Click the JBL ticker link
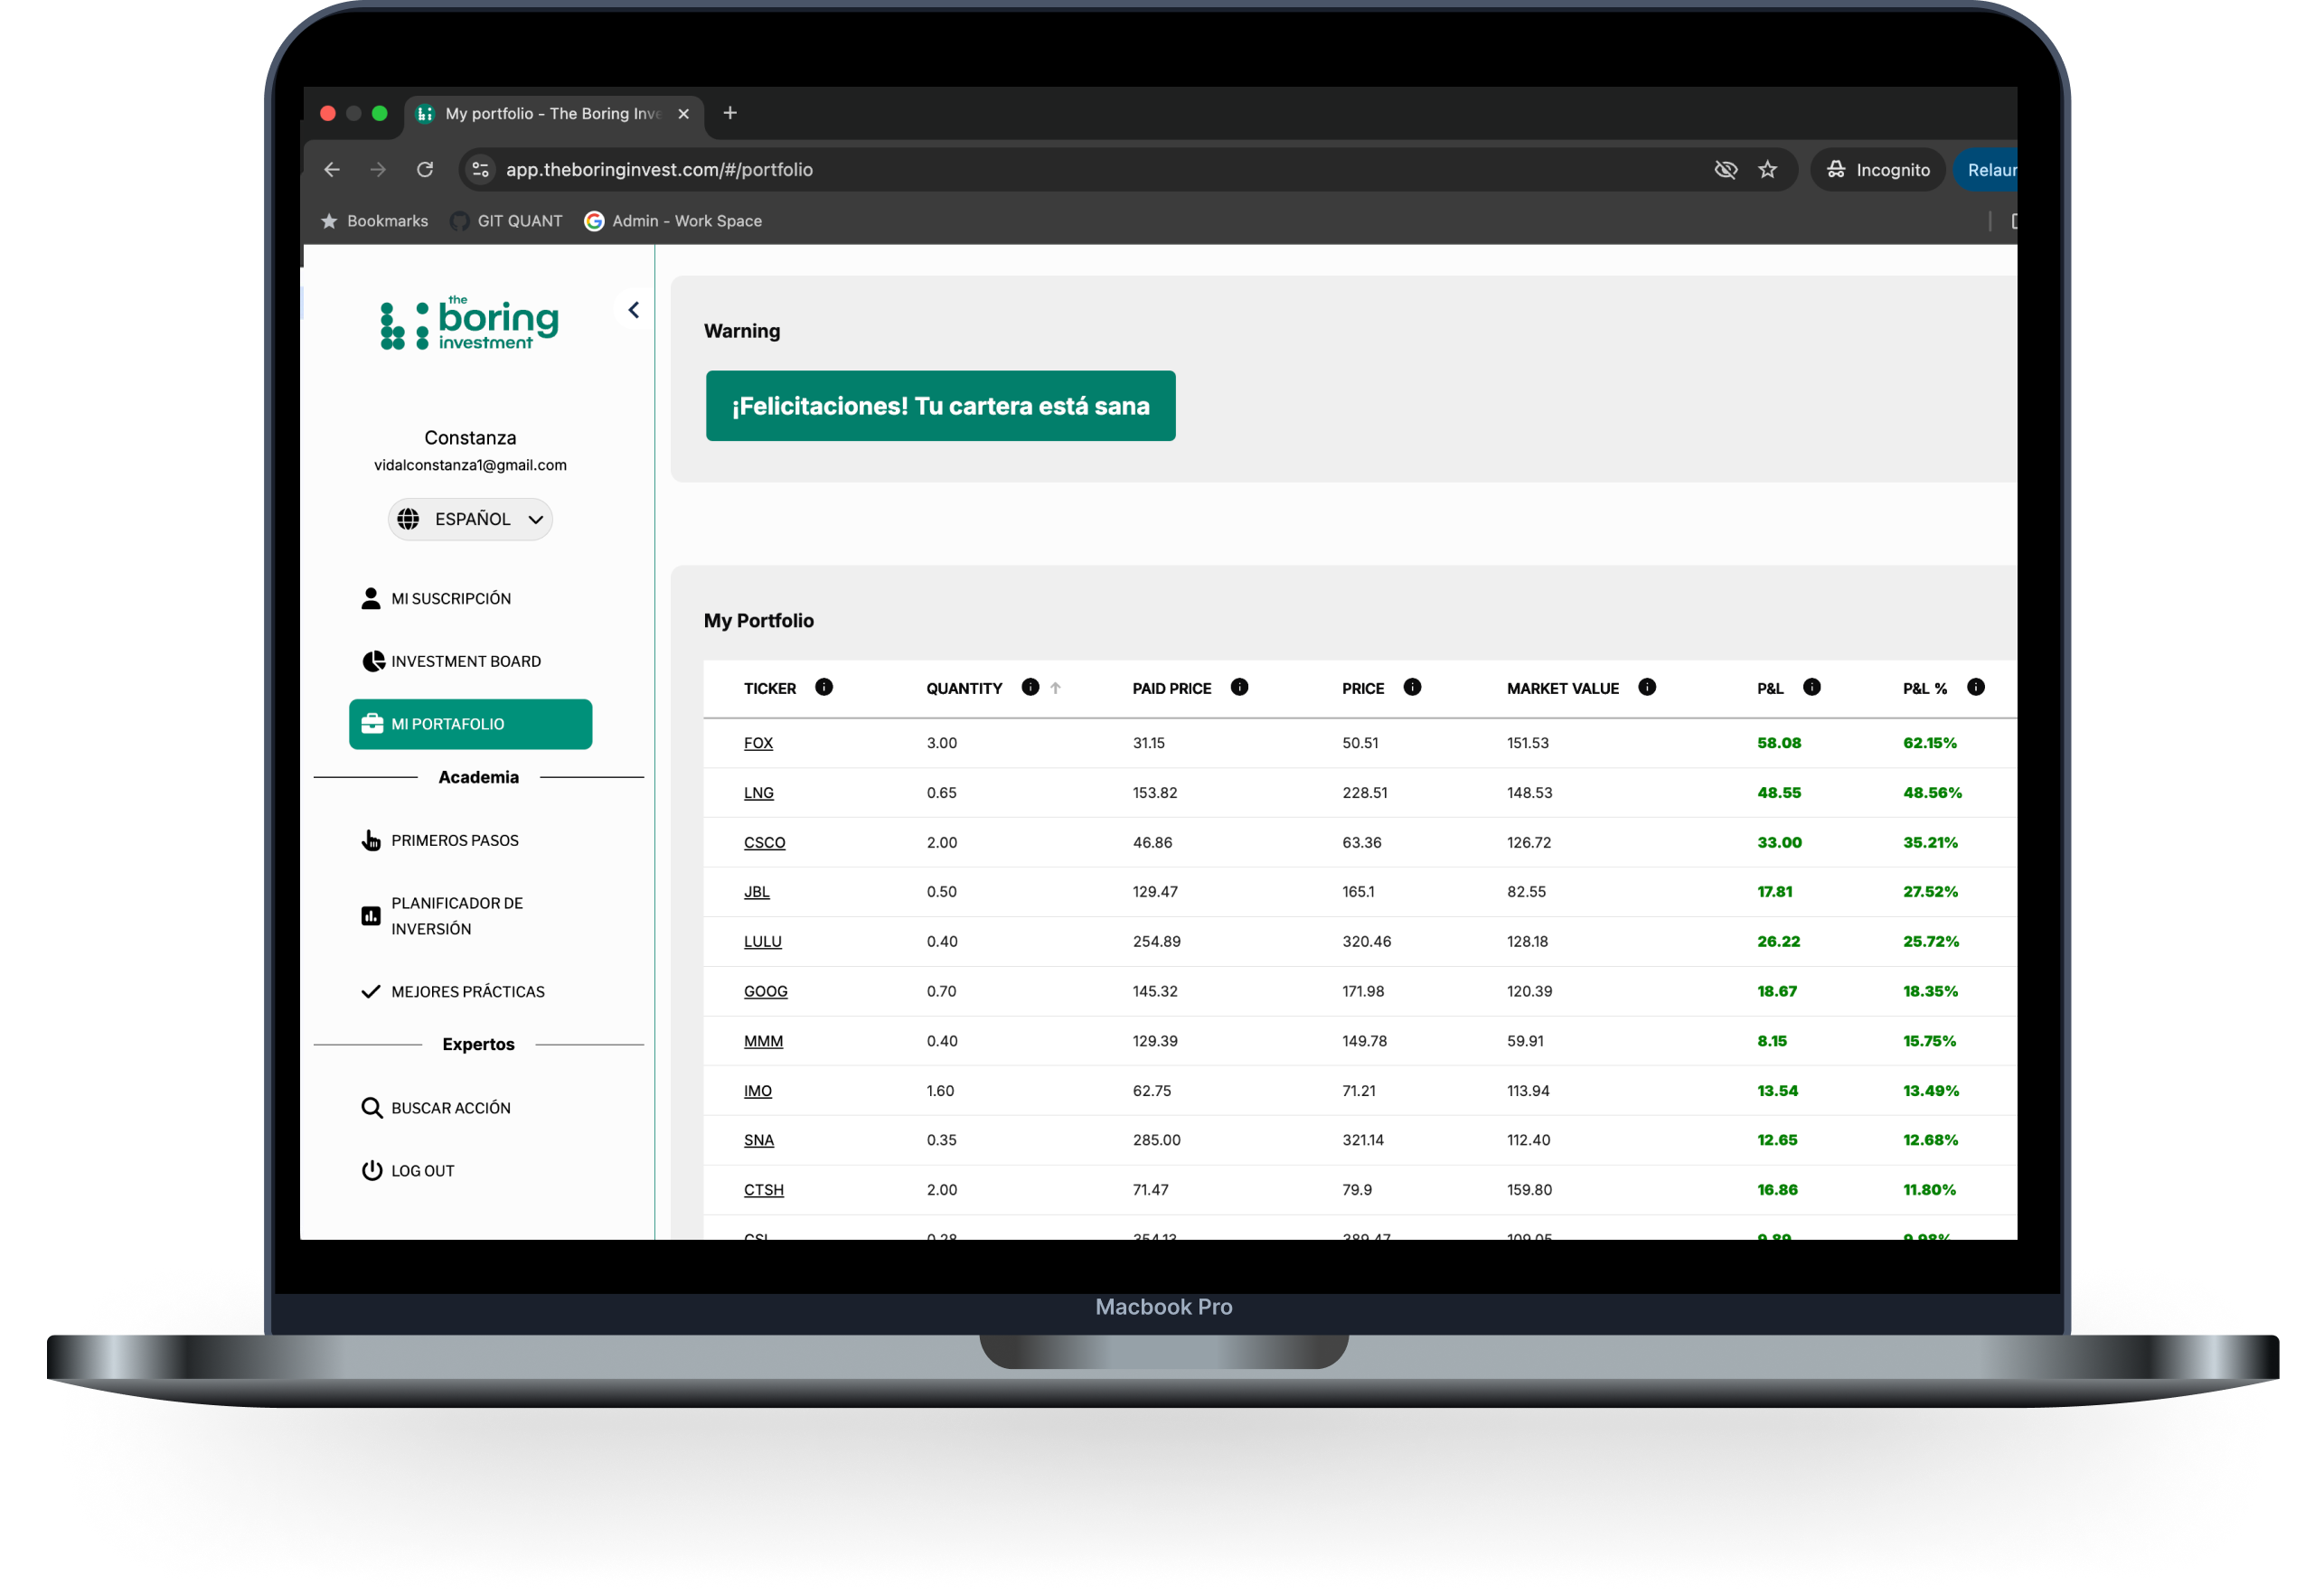Screen dimensions: 2324x1594 756,893
